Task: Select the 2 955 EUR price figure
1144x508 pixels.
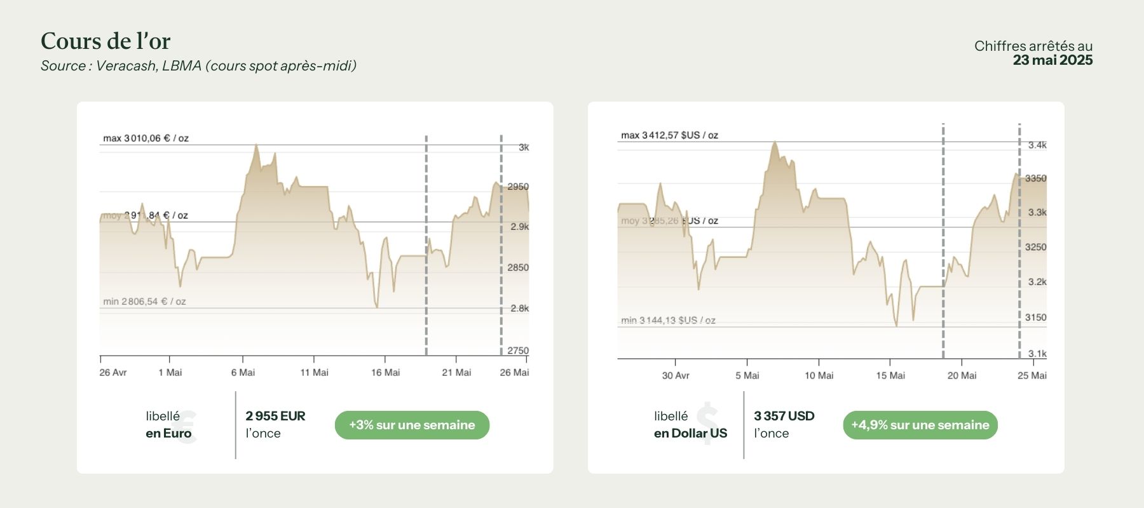Action: [275, 416]
